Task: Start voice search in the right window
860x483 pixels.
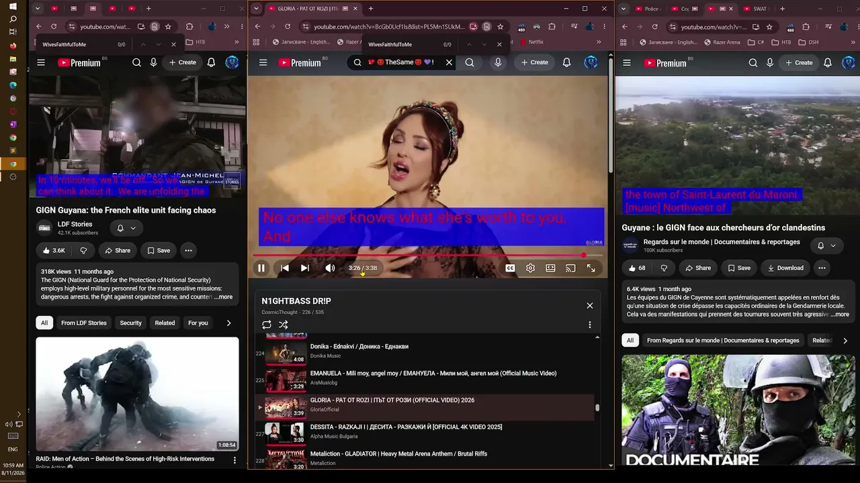Action: click(770, 62)
